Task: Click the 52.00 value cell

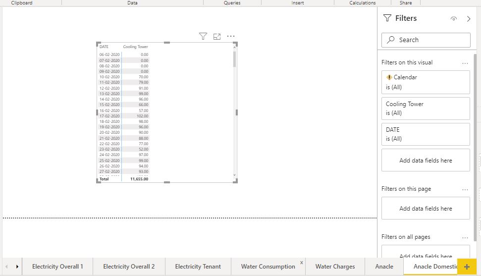Action: pos(143,149)
